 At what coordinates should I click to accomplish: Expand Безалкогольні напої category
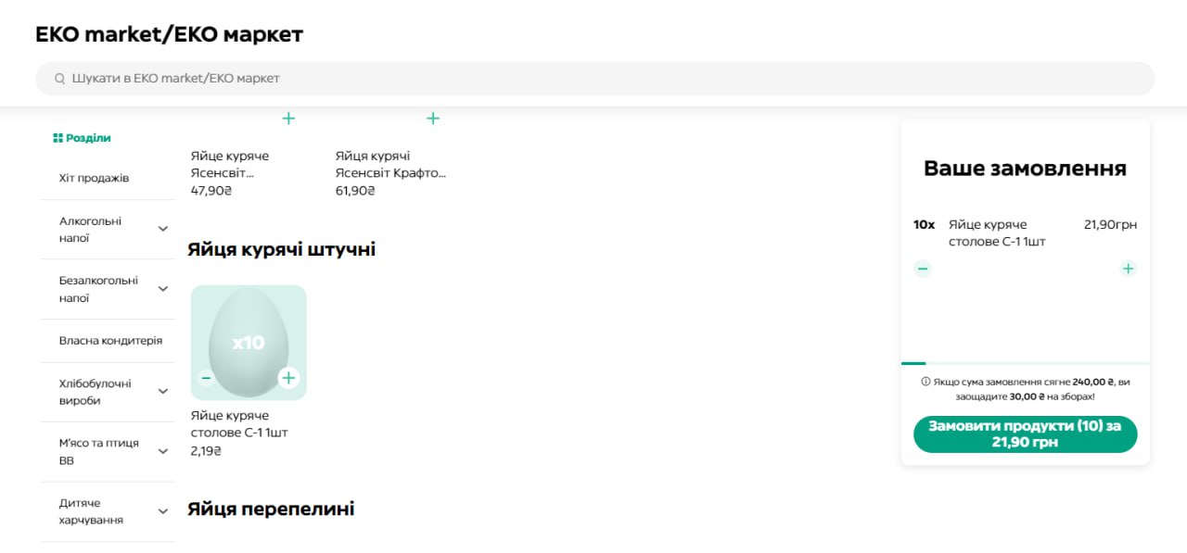pos(163,289)
